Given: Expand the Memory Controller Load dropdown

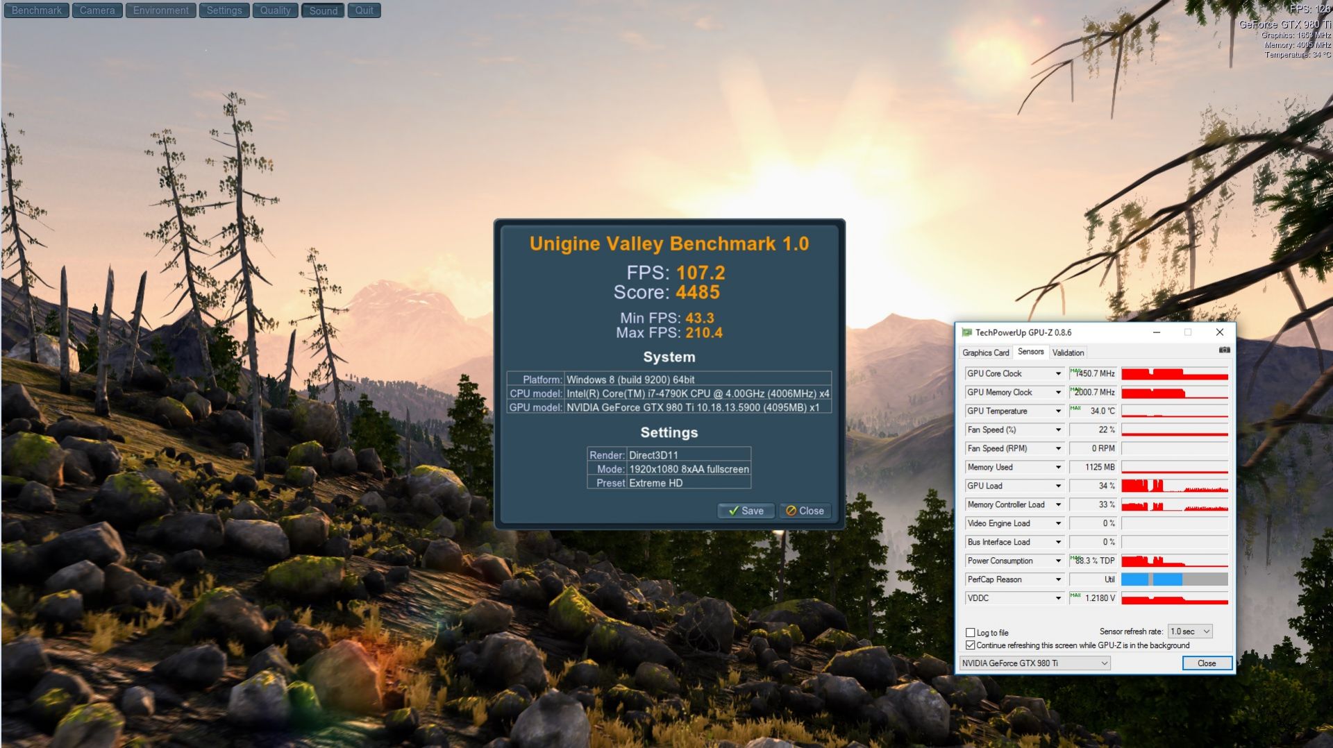Looking at the screenshot, I should (1059, 505).
